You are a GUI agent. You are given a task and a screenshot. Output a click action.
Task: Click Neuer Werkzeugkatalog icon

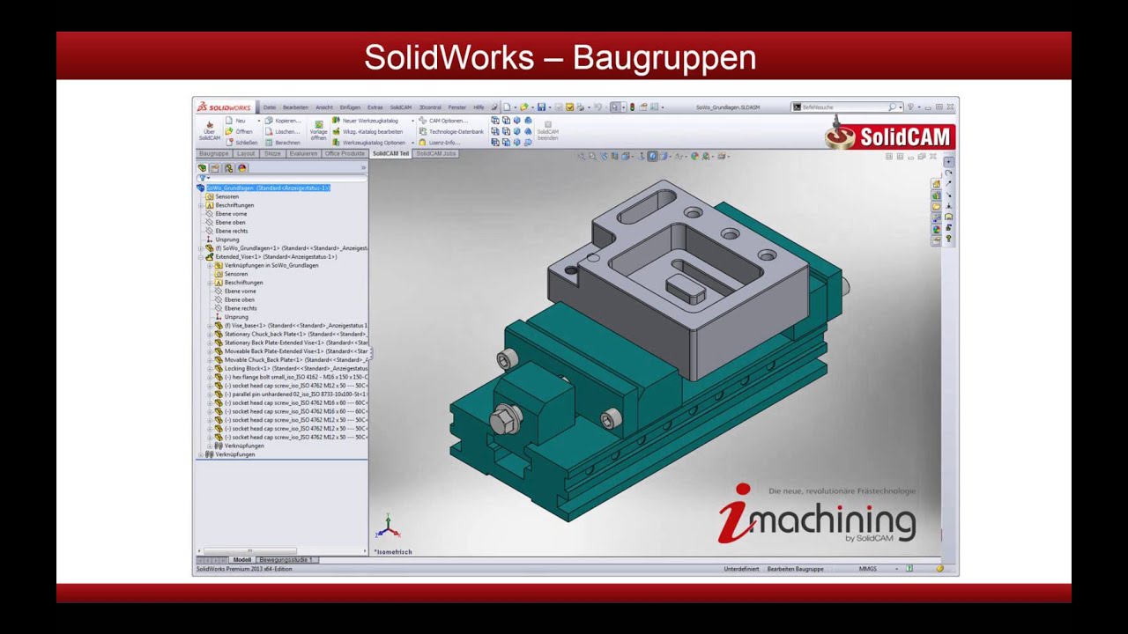(336, 120)
